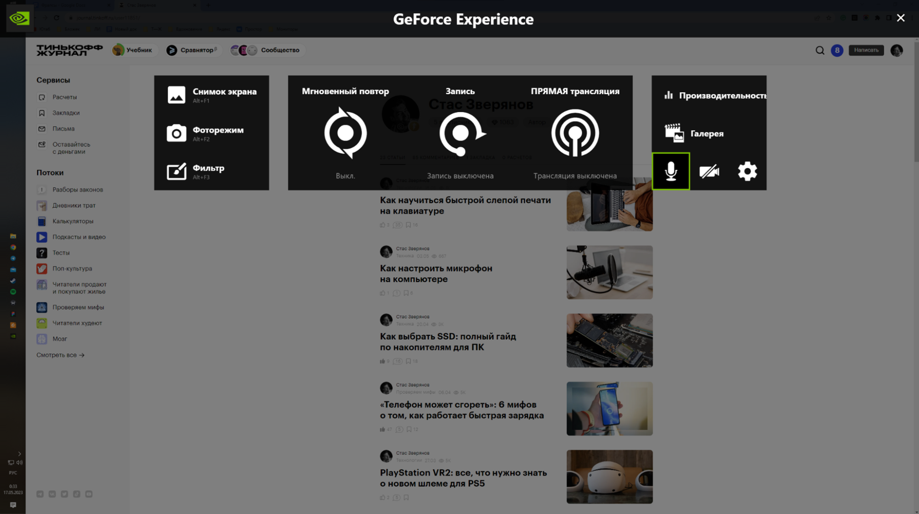Viewport: 919px width, 514px height.
Task: Open Письма in sidebar
Action: coord(56,129)
